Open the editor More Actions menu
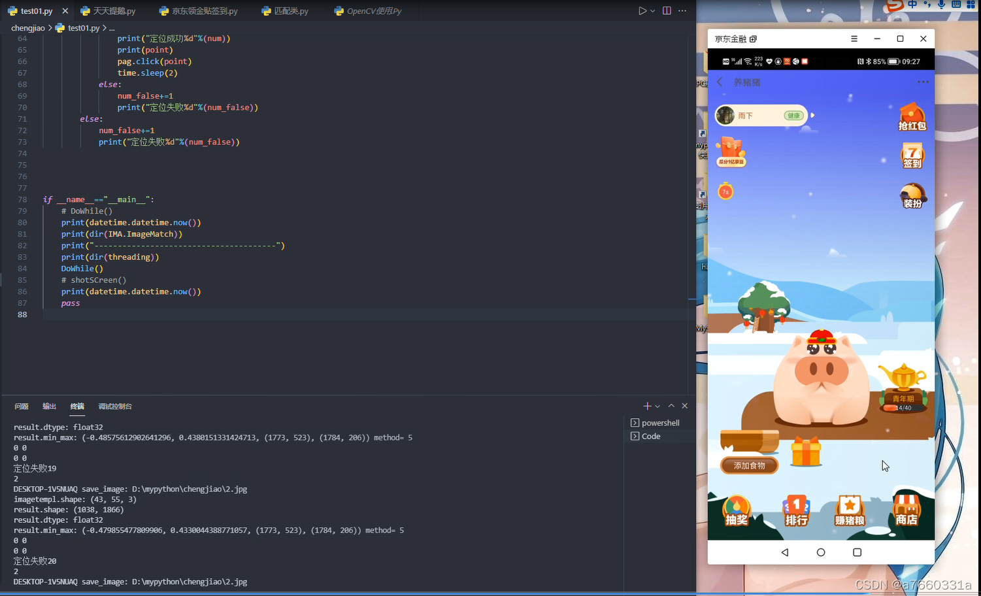This screenshot has width=981, height=596. [x=682, y=11]
